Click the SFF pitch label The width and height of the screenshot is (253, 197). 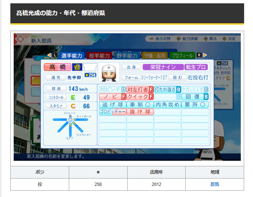coord(70,138)
